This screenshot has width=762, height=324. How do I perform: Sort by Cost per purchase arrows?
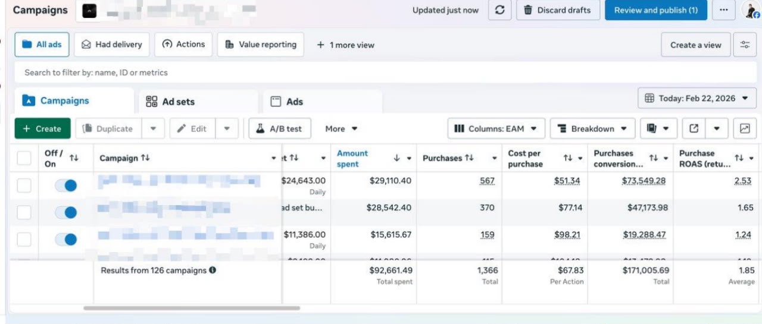coord(568,158)
